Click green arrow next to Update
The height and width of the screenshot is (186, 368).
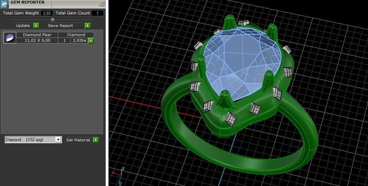click(36, 26)
